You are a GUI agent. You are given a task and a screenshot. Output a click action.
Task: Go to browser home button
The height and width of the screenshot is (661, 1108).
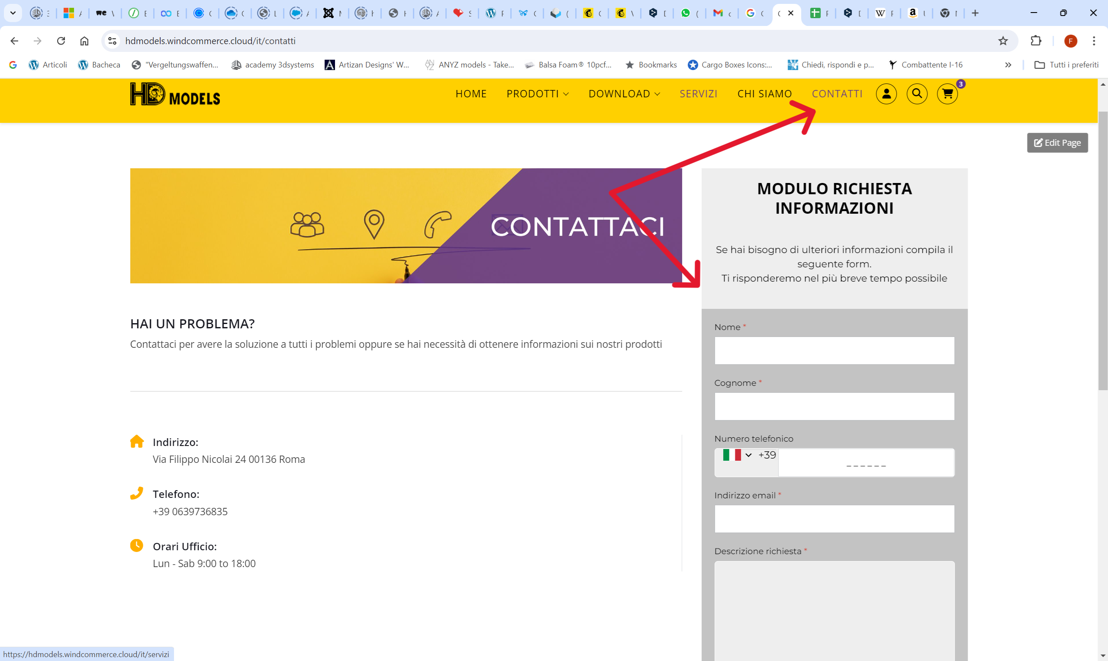(84, 41)
